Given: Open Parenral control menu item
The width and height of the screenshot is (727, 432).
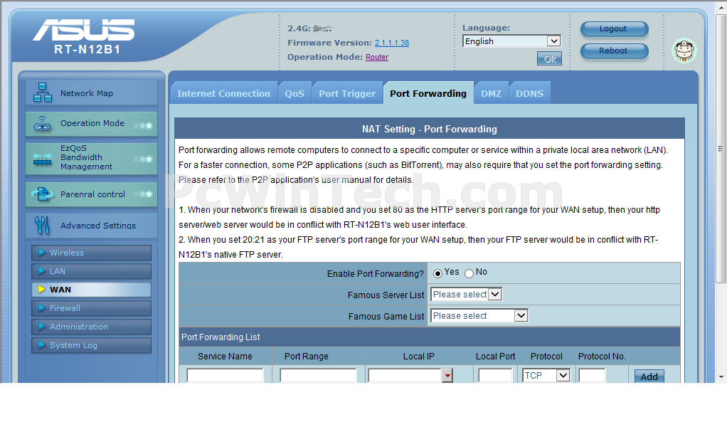Looking at the screenshot, I should coord(91,194).
